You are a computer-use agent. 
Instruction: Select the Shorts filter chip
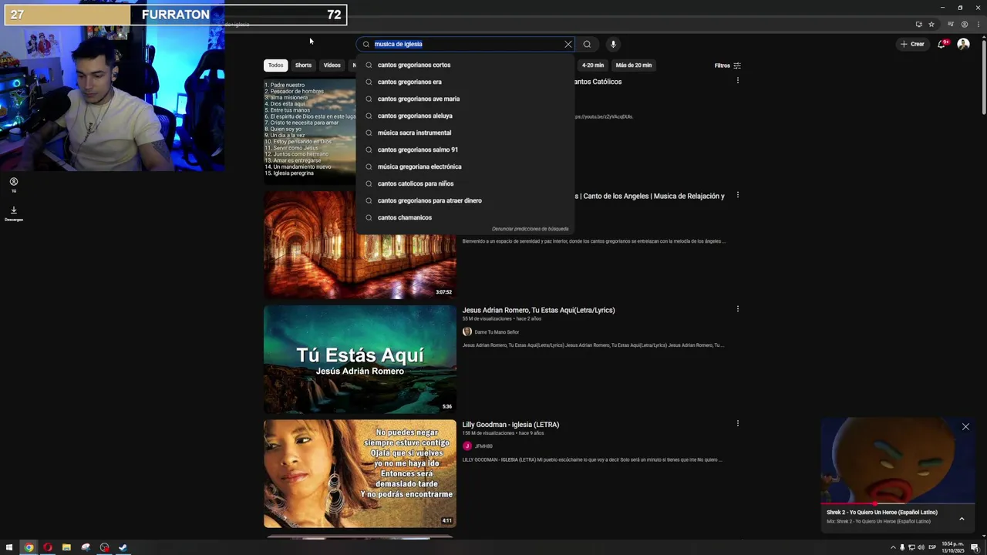(303, 66)
